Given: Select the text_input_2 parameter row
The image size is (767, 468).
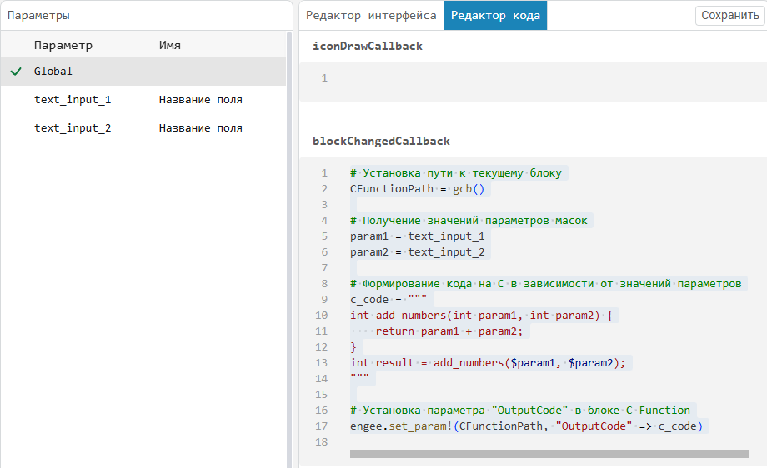Looking at the screenshot, I should tap(143, 128).
